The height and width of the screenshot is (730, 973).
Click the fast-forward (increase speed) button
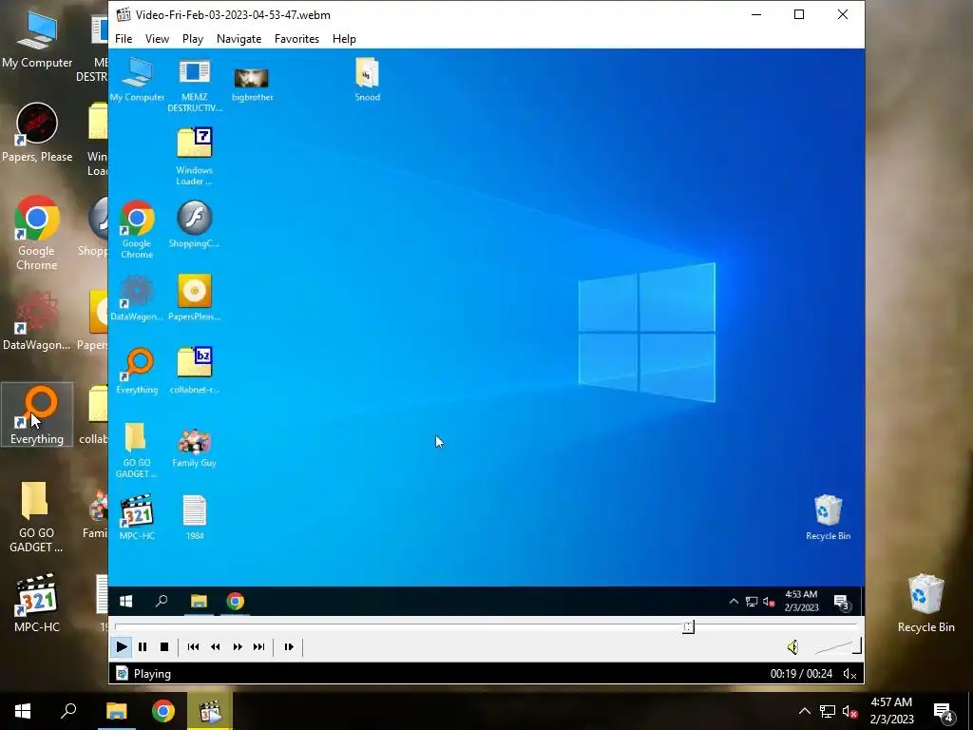pyautogui.click(x=237, y=646)
